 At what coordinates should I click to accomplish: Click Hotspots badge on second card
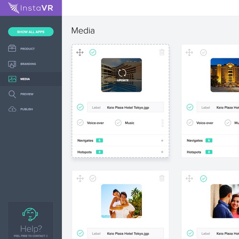tap(209, 152)
